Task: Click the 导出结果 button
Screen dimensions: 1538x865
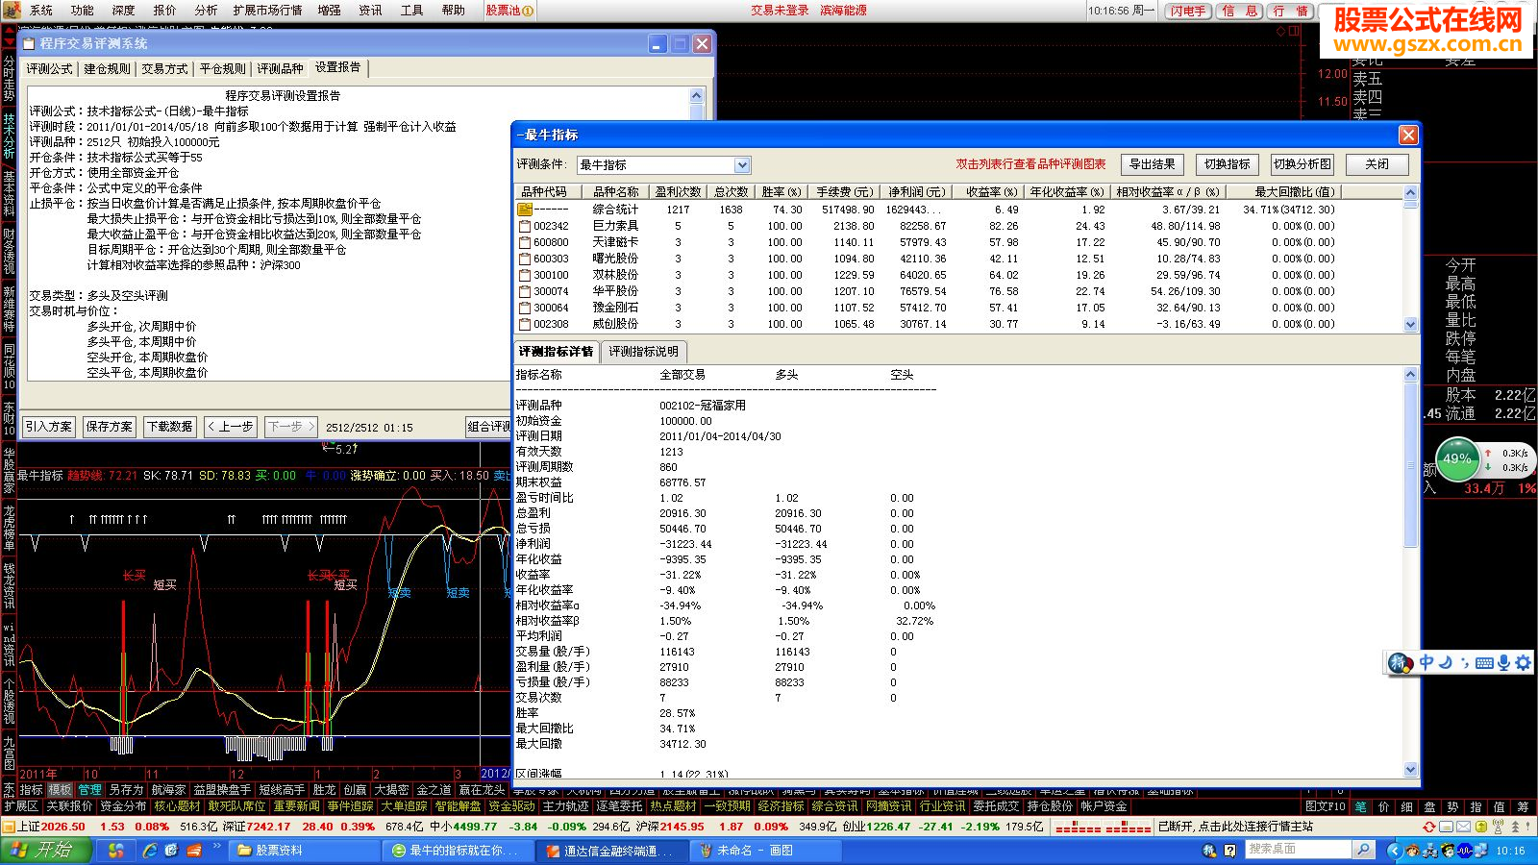Action: point(1153,164)
